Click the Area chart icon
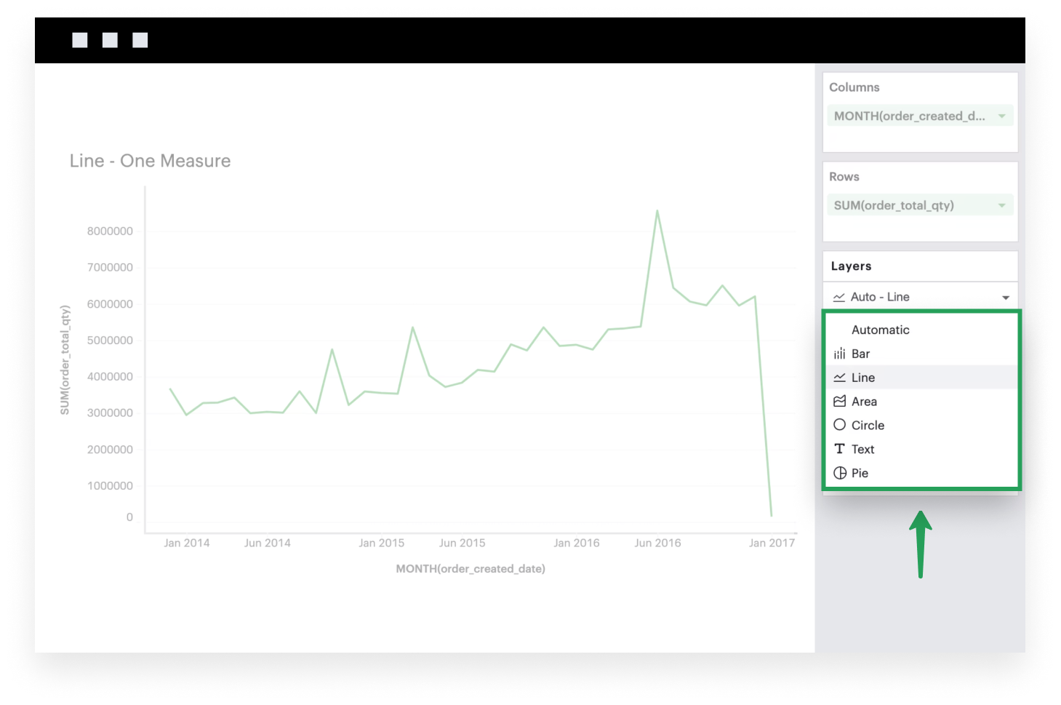The height and width of the screenshot is (705, 1061). tap(839, 402)
